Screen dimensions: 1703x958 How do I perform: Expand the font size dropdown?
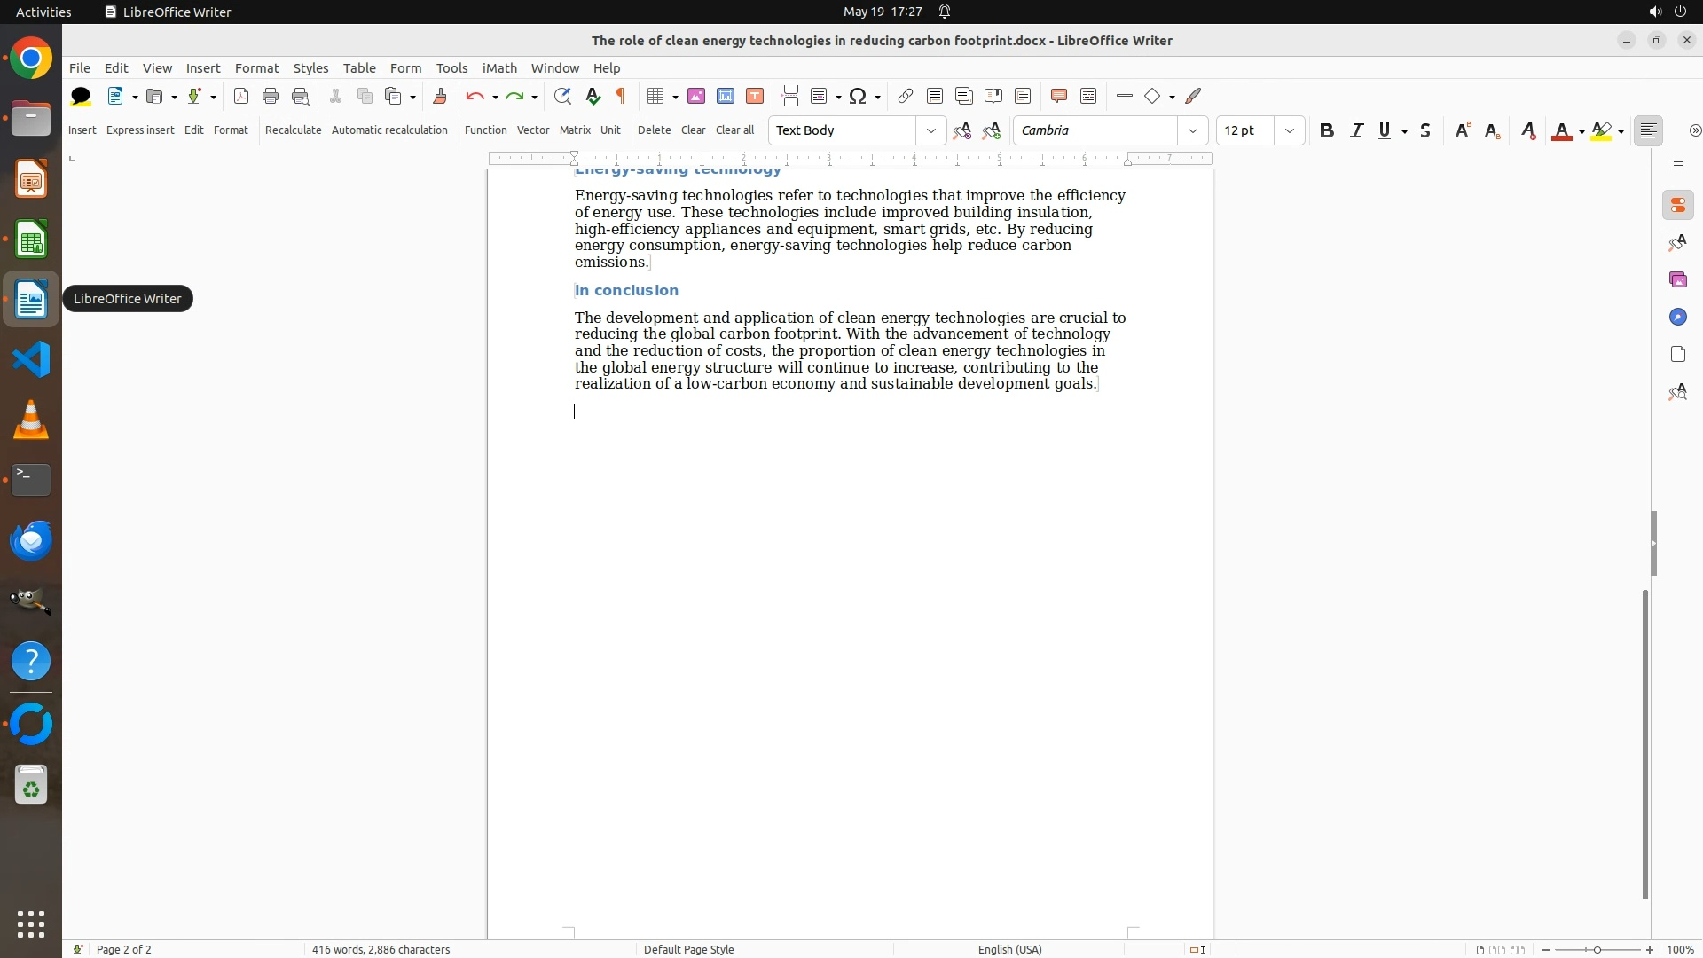(x=1289, y=130)
